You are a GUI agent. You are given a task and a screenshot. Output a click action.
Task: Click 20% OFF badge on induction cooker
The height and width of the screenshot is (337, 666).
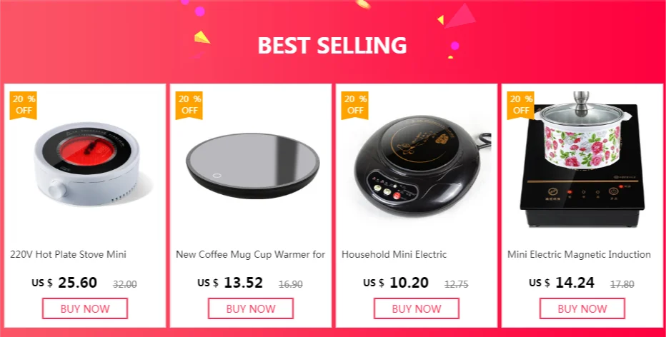click(520, 105)
